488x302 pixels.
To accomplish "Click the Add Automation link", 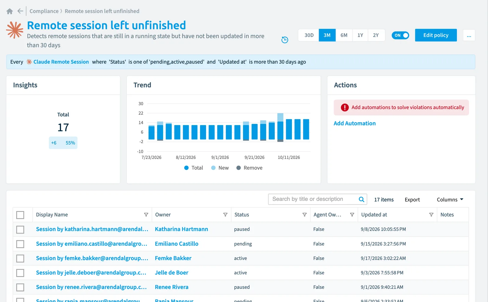I will pos(354,123).
